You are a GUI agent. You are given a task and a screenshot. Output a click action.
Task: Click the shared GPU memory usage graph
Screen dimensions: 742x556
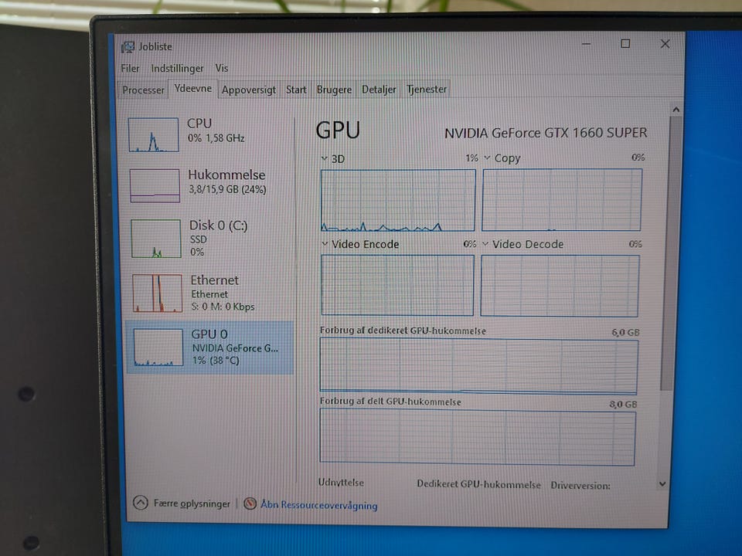click(477, 437)
